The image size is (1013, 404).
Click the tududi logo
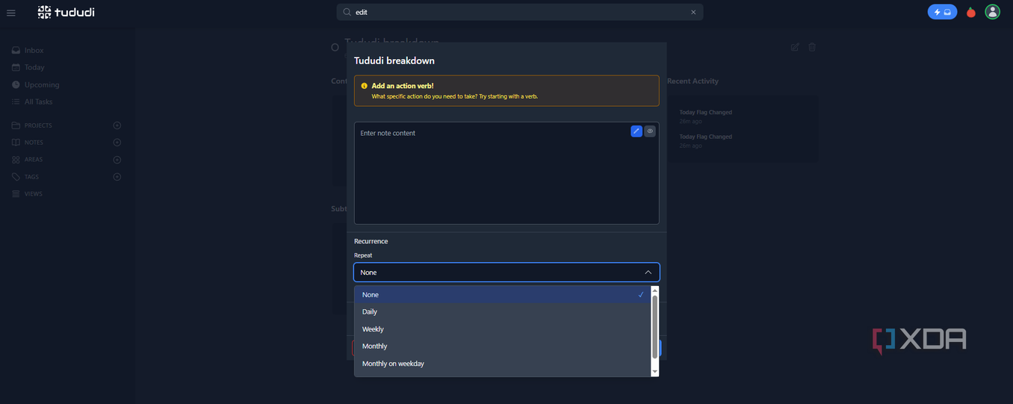(x=66, y=12)
